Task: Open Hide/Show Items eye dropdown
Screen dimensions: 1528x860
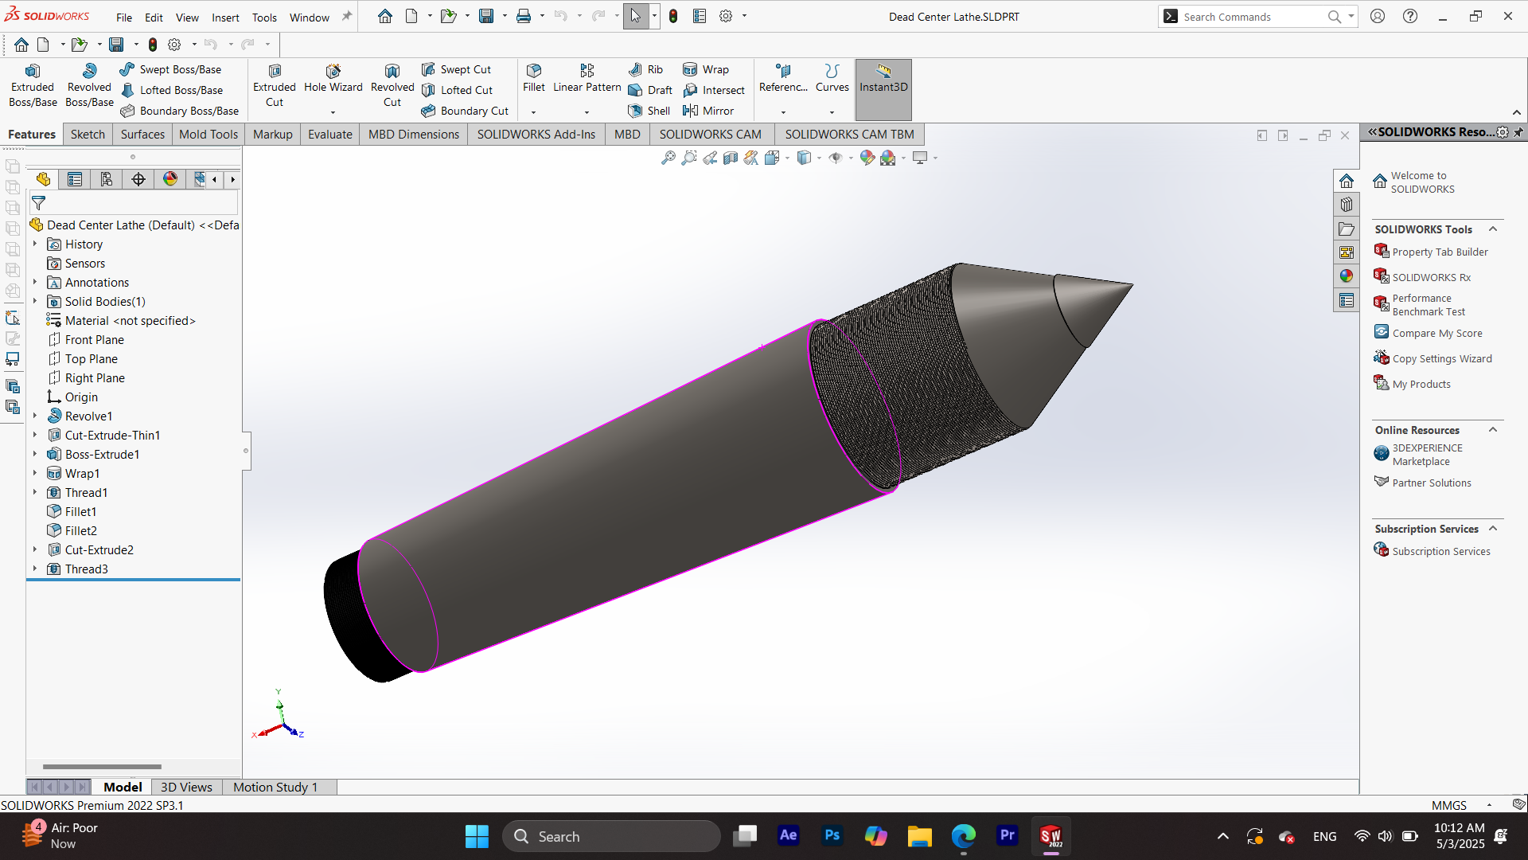Action: pos(851,158)
